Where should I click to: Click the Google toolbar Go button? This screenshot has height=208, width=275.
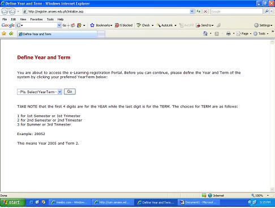point(65,25)
